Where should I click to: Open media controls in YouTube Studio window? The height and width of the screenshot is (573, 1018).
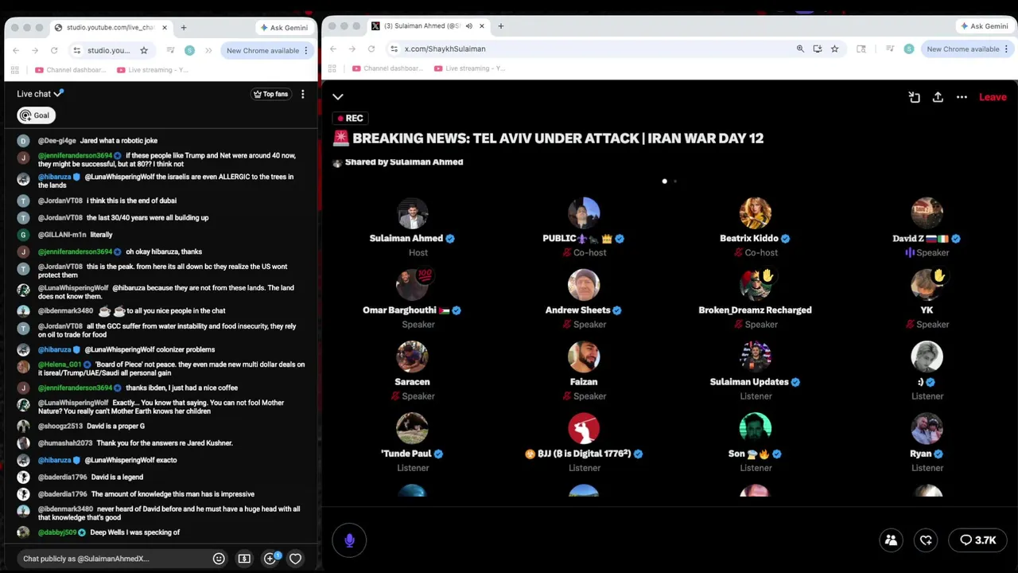pos(170,51)
